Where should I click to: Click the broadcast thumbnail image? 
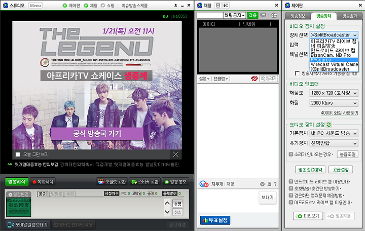tap(19, 207)
